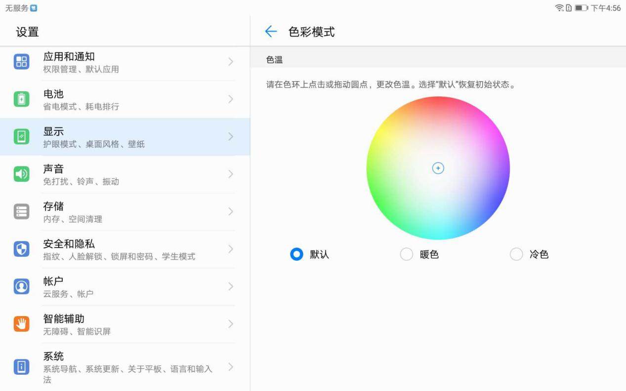
Task: Select the 暖色 warm color option
Action: pos(406,254)
